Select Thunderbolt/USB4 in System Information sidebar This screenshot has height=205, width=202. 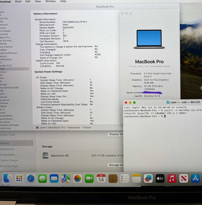tap(9, 88)
